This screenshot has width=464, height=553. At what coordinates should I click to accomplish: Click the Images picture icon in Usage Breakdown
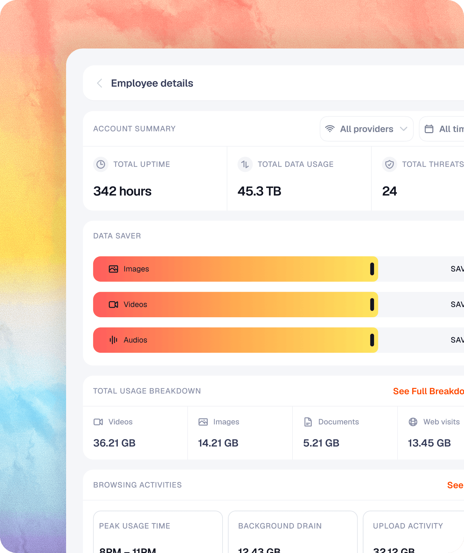[x=203, y=422]
